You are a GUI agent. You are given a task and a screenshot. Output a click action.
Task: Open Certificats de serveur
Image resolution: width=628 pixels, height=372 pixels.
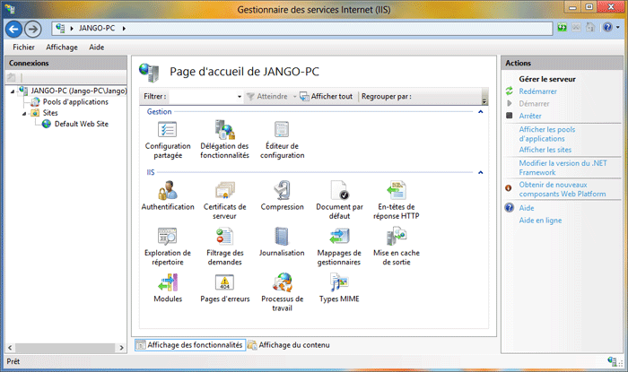[224, 200]
